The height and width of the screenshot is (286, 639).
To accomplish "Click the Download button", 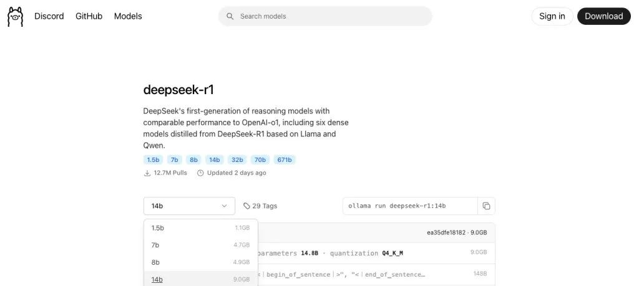I will [603, 16].
